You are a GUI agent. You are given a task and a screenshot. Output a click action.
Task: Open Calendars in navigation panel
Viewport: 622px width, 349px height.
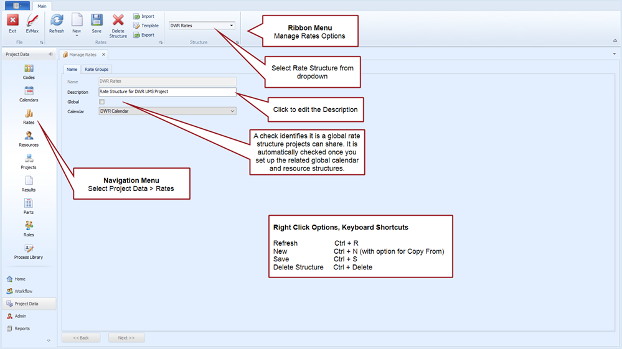[x=29, y=95]
